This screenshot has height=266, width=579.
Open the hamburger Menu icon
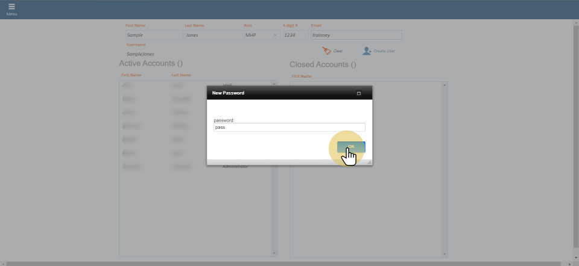pos(11,7)
